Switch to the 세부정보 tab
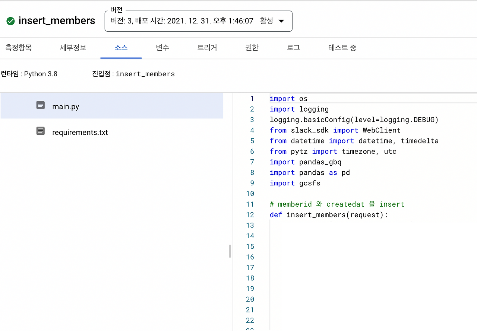Image resolution: width=477 pixels, height=331 pixels. 73,48
